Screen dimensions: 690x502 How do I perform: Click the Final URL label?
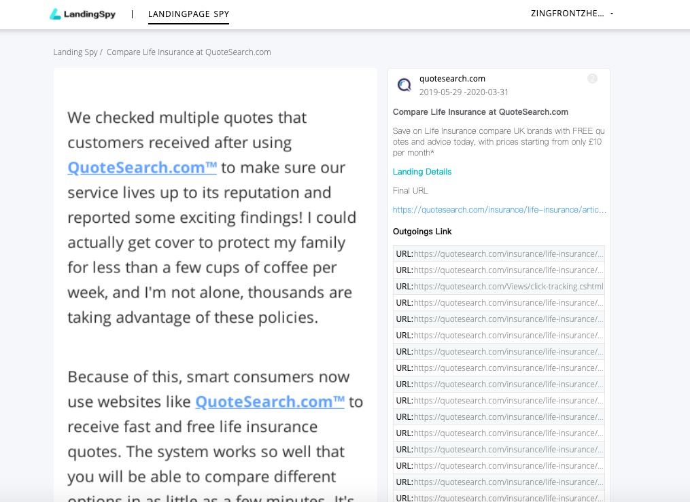[410, 191]
